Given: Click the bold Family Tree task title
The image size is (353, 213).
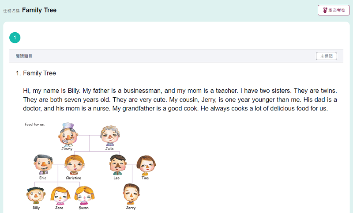Looking at the screenshot, I should [39, 10].
